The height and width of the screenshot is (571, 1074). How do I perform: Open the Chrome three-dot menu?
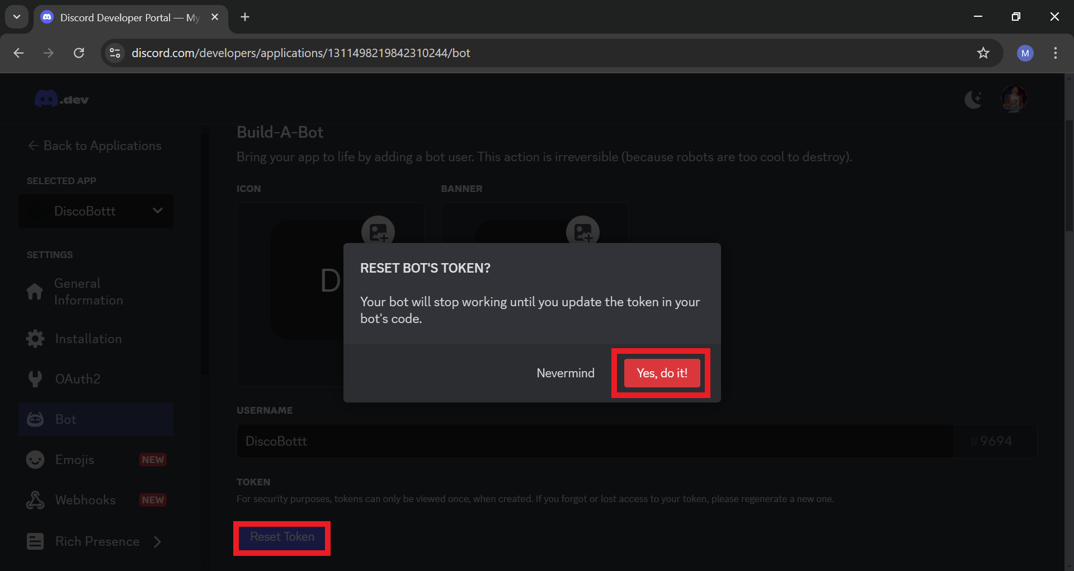1055,53
